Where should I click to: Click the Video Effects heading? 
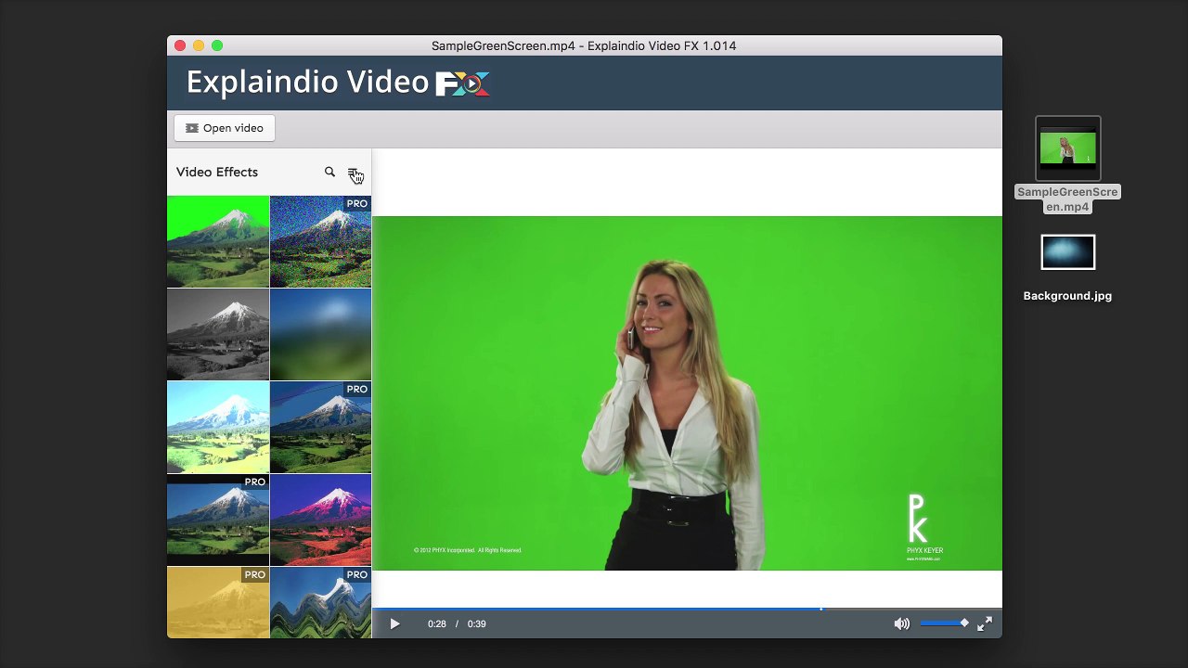pos(217,172)
